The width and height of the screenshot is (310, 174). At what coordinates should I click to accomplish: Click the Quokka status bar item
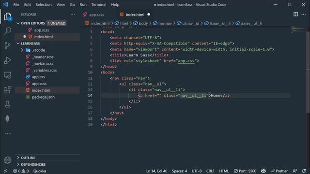(40, 171)
